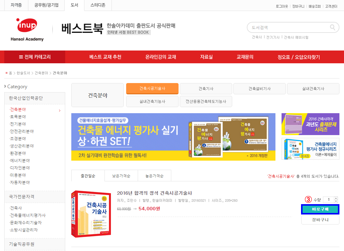344x251 pixels.
Task: Open the 스터디존 top tab
Action: [98, 5]
